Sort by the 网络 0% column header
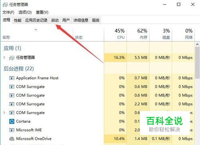200x145 pixels. coord(183,34)
